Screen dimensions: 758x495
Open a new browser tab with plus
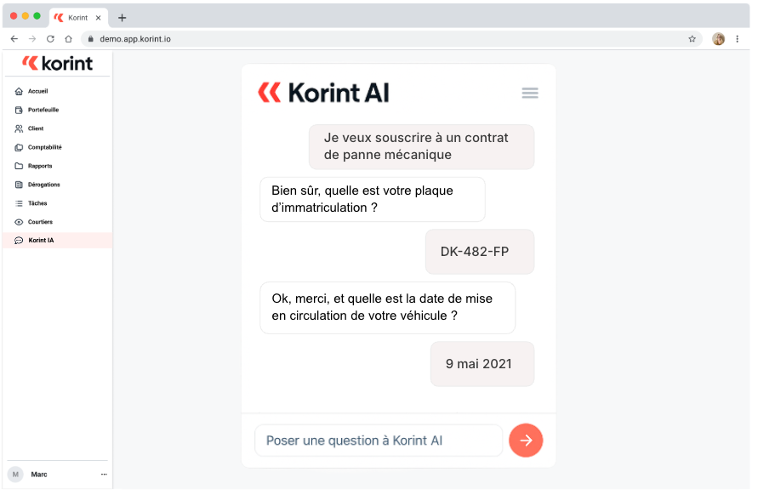123,18
